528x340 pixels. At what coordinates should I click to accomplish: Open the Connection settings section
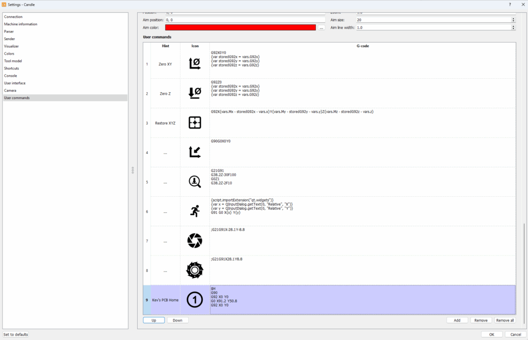[x=13, y=17]
